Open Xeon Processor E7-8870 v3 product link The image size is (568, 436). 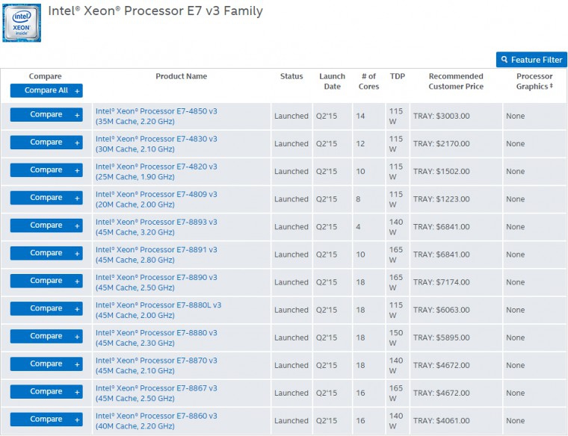tap(156, 365)
